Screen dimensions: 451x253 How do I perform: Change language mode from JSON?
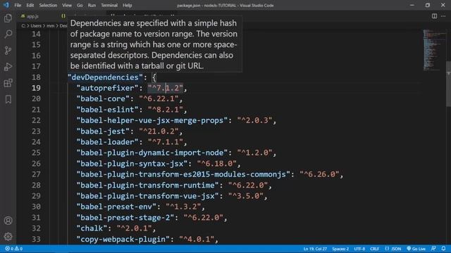pyautogui.click(x=393, y=249)
